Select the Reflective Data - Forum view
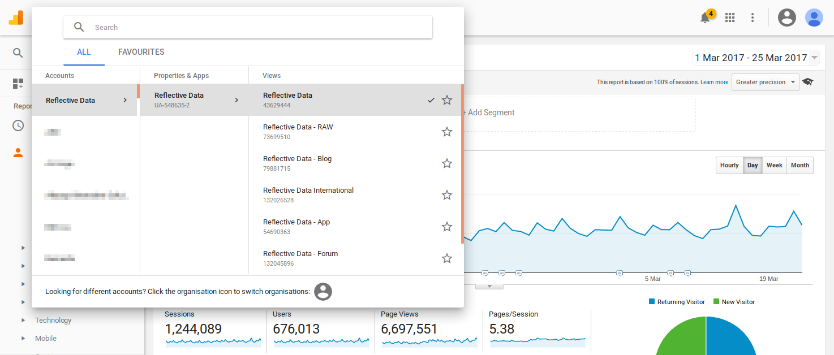 (x=355, y=258)
